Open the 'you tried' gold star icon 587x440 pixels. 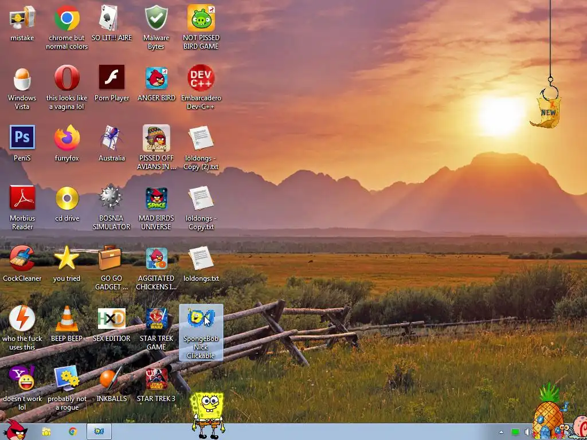[x=66, y=257]
